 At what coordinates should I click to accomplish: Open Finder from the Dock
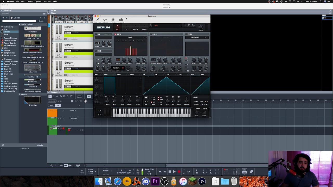click(99, 181)
